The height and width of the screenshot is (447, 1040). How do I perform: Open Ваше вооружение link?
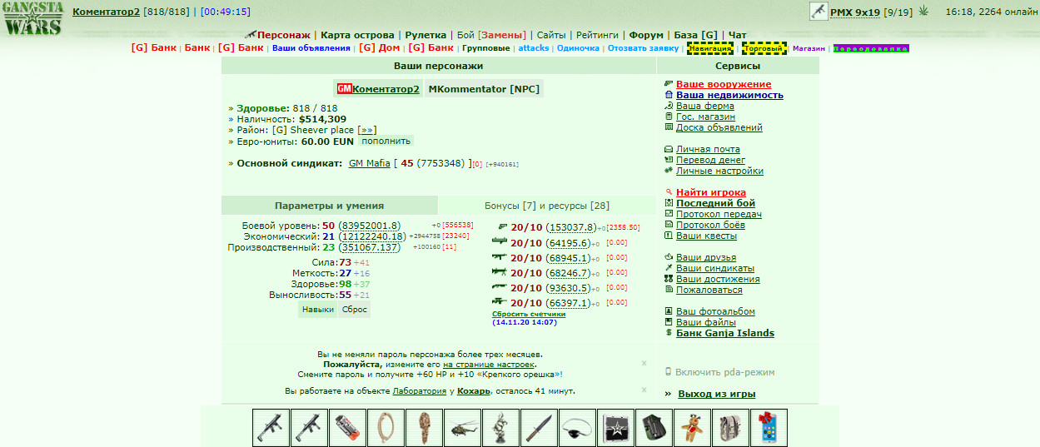[x=724, y=84]
